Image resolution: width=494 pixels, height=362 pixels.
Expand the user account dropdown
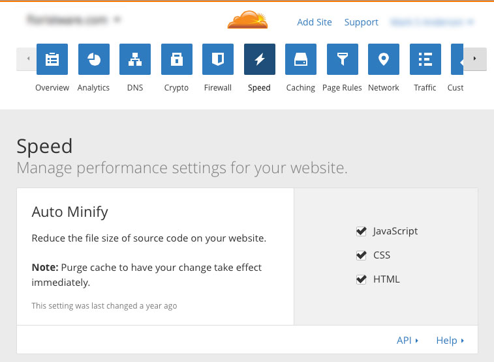coord(432,22)
